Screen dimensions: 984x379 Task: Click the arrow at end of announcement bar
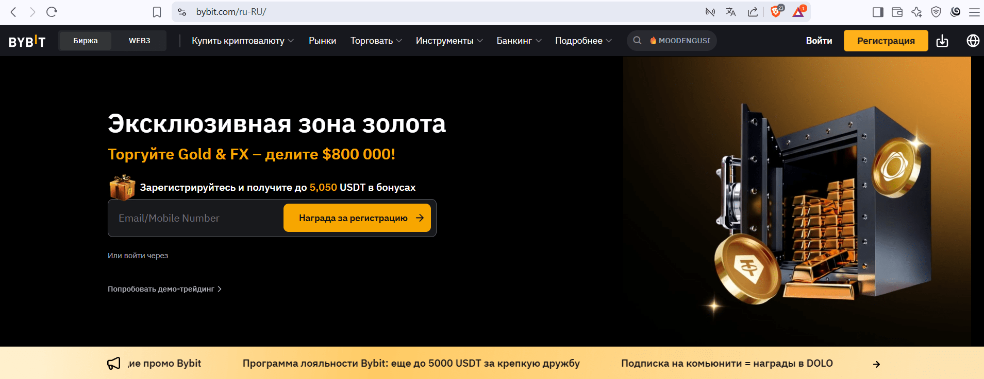(x=876, y=364)
